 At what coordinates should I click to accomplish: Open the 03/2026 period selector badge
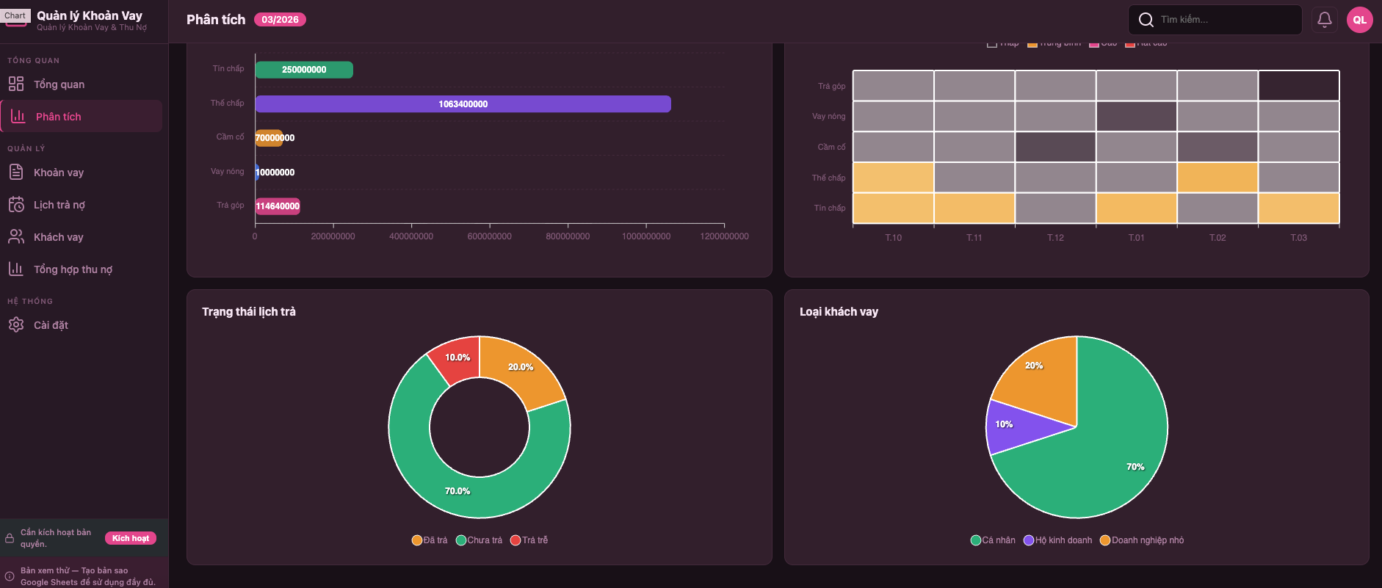[280, 20]
